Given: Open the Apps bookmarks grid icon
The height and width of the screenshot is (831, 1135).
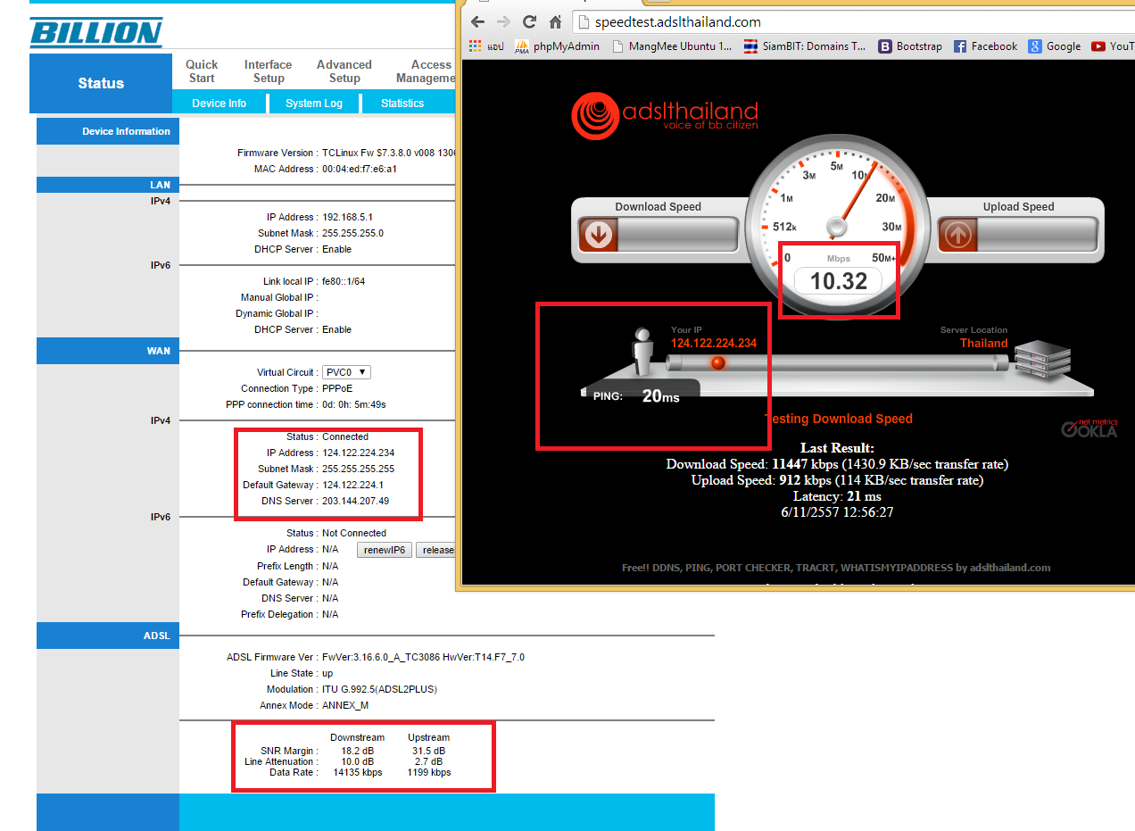Looking at the screenshot, I should point(476,46).
